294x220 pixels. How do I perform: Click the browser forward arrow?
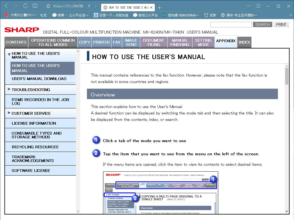pyautogui.click(x=16, y=6)
